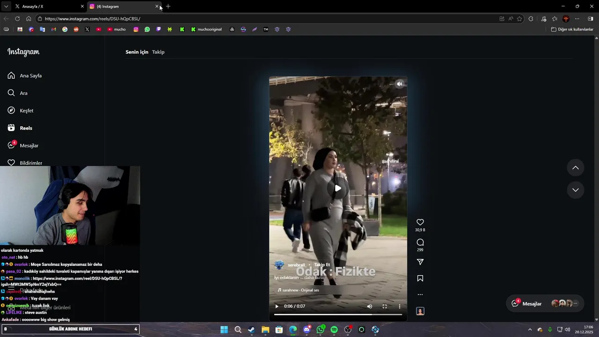The image size is (599, 337).
Task: Play the video with the center play button
Action: [338, 189]
